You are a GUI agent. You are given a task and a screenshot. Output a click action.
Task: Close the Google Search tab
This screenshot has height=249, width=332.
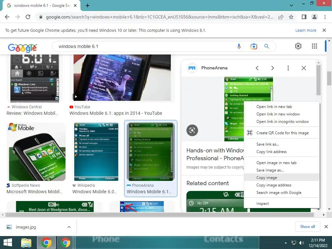[75, 6]
